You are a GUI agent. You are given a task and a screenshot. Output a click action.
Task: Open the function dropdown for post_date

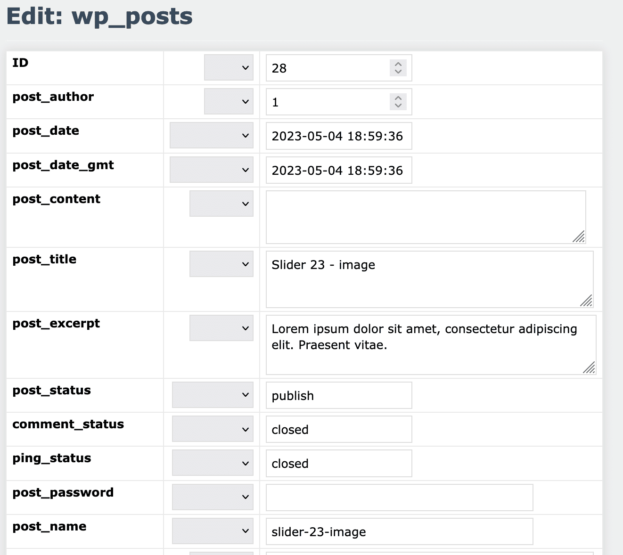pos(211,135)
